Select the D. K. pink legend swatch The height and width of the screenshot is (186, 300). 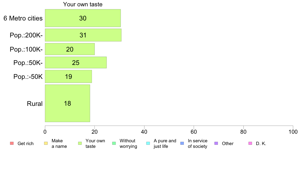coord(250,143)
